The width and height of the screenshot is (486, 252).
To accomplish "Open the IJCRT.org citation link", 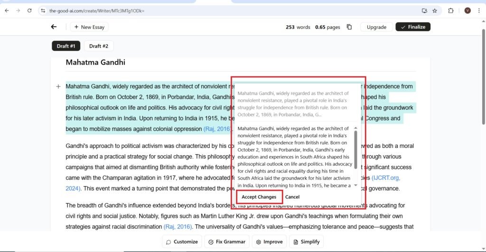I will click(x=386, y=178).
